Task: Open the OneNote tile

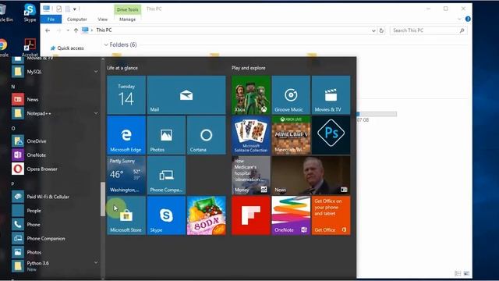Action: [x=291, y=215]
